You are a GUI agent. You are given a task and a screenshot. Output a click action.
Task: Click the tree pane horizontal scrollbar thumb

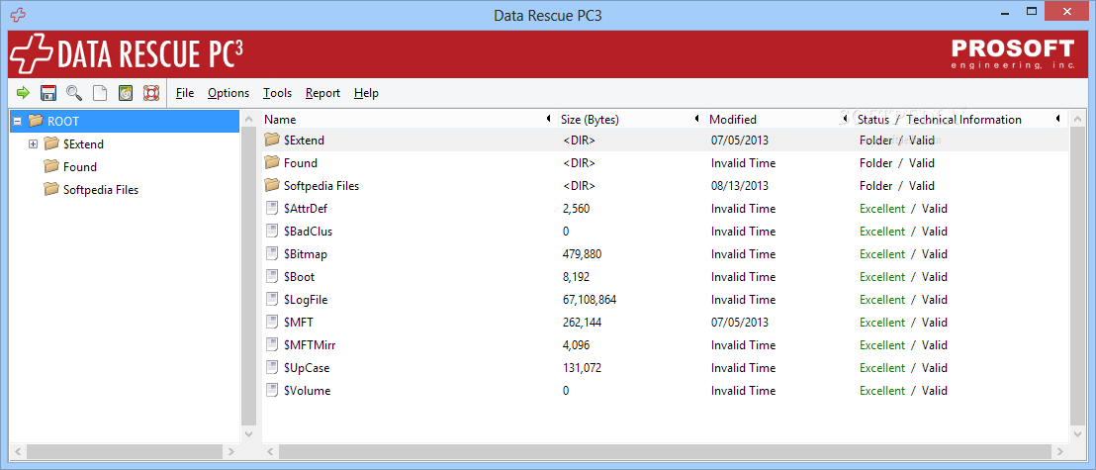[125, 451]
